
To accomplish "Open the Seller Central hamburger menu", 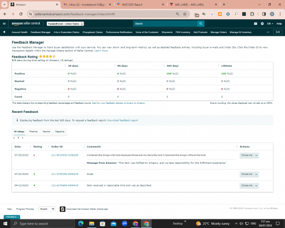I will pyautogui.click(x=4, y=24).
